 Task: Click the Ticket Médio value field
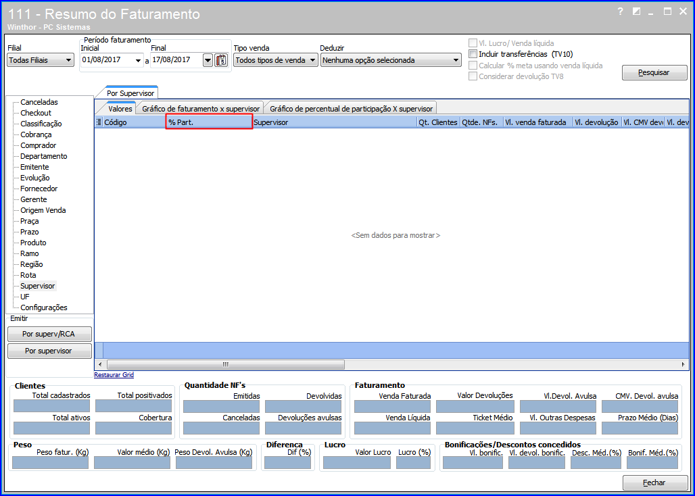click(x=475, y=428)
